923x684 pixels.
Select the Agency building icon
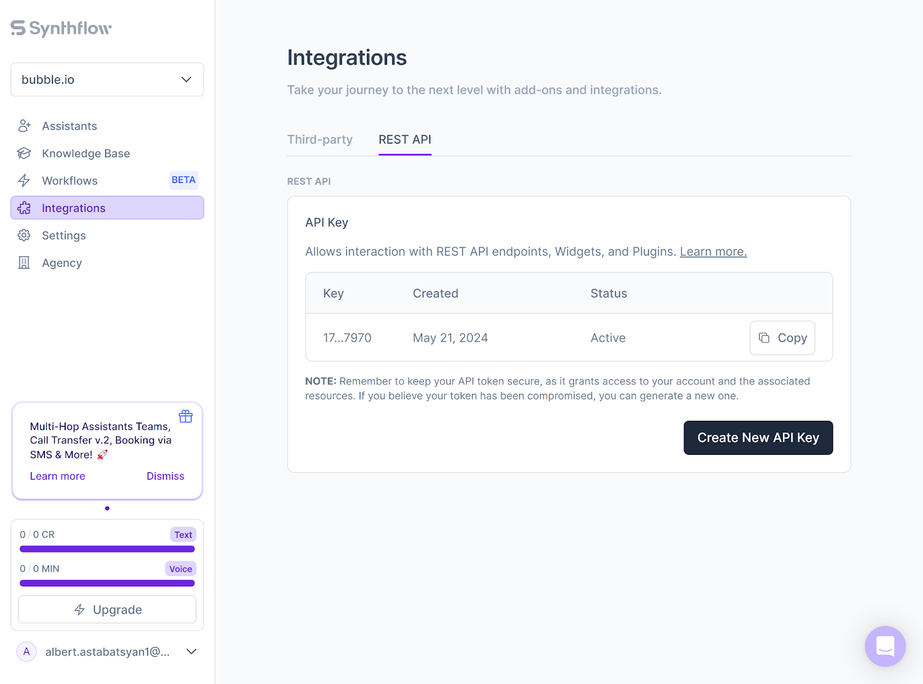[x=24, y=263]
